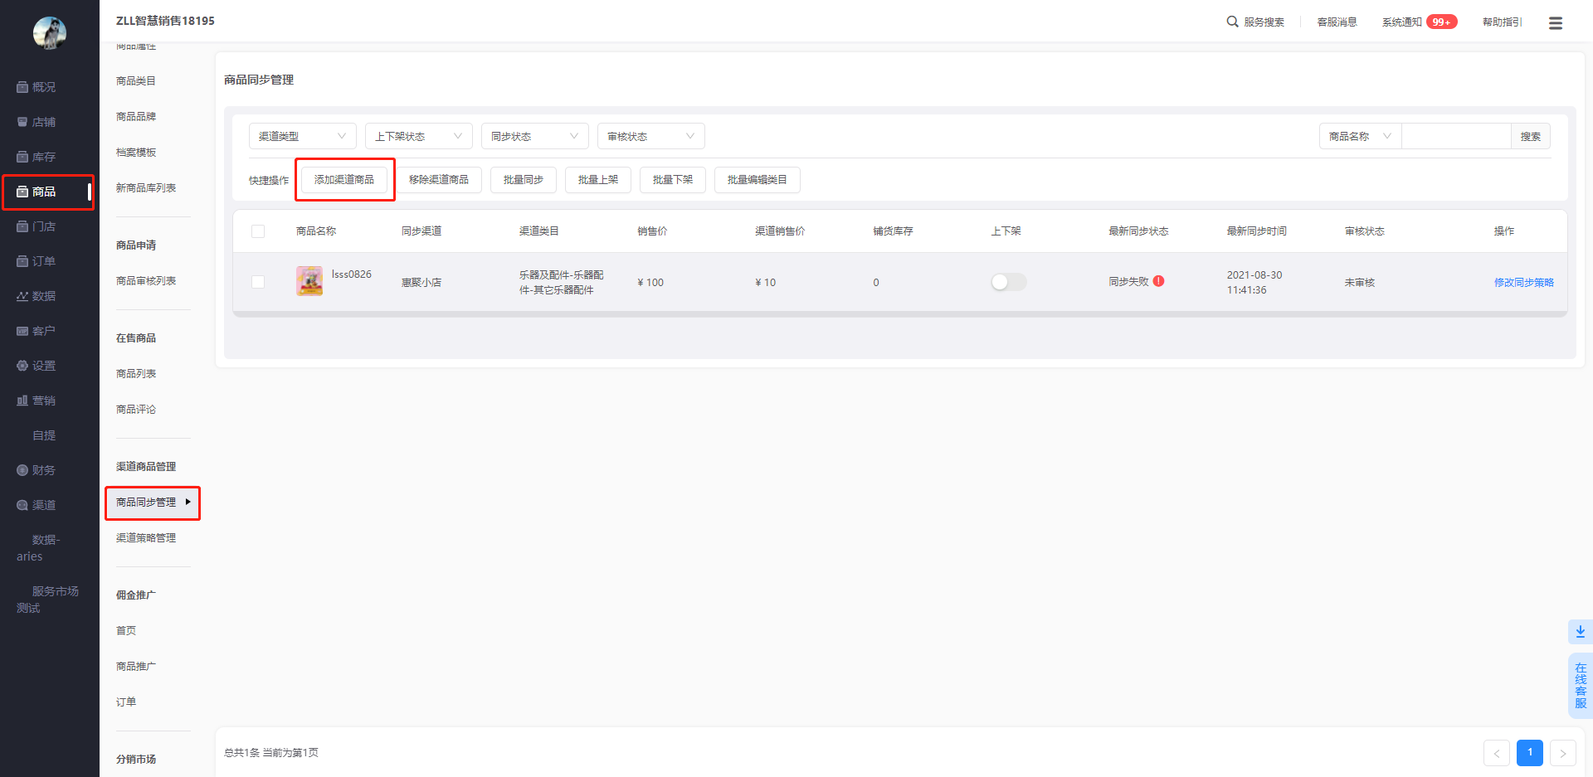Check the select-all checkbox in table header
This screenshot has width=1593, height=777.
[258, 231]
